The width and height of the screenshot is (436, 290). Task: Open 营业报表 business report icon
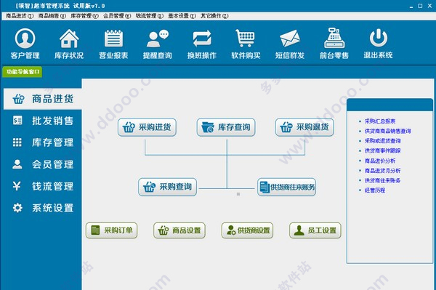113,39
